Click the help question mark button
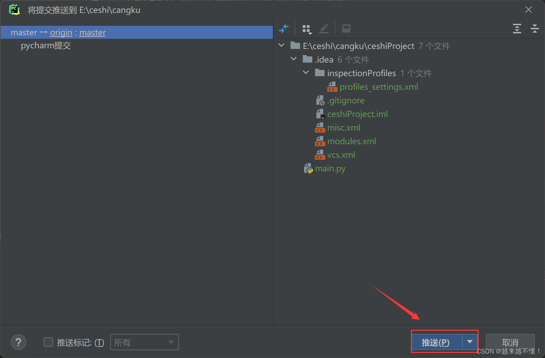Viewport: 545px width, 358px height. [x=19, y=342]
